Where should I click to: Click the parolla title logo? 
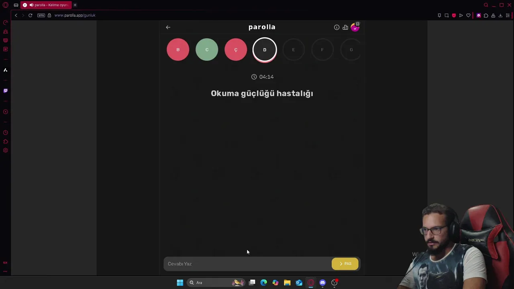[x=262, y=27]
